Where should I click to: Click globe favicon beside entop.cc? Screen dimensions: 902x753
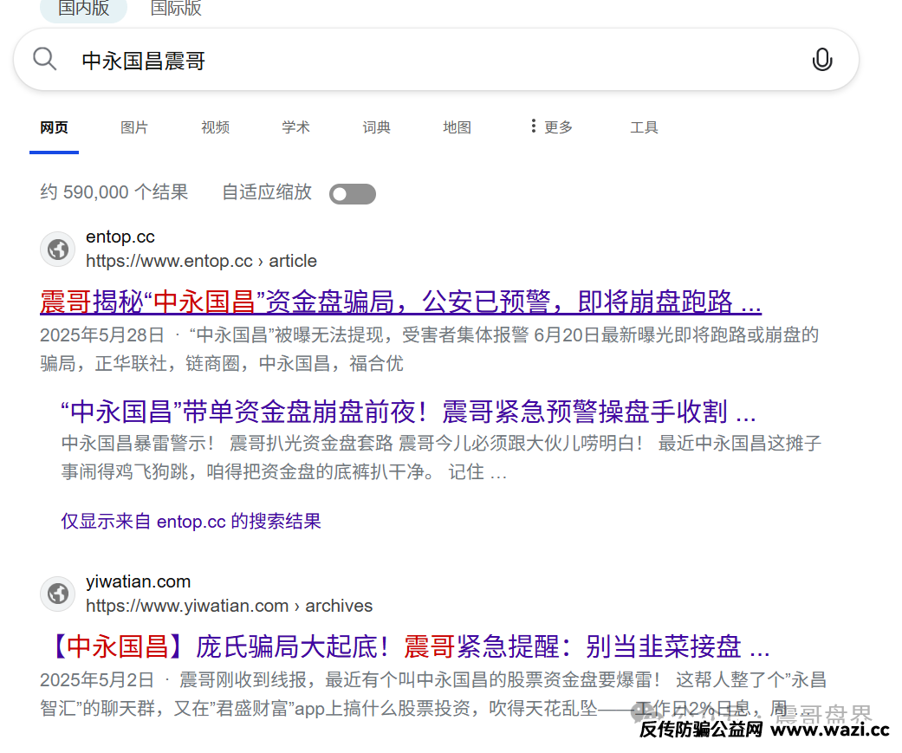point(57,249)
